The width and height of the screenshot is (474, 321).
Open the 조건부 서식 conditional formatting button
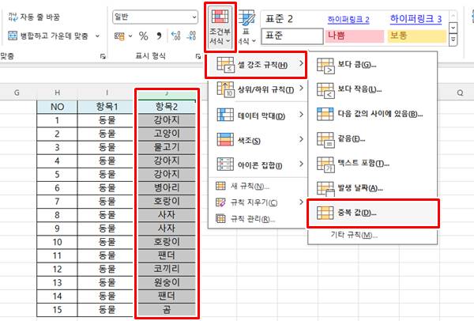click(220, 27)
